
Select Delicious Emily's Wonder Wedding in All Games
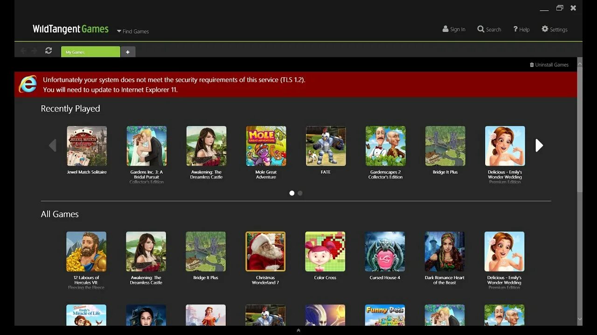click(x=504, y=252)
